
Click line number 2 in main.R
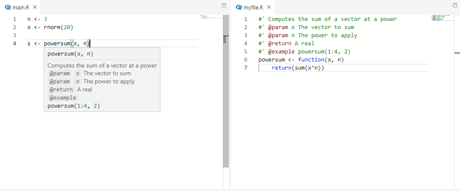15,27
